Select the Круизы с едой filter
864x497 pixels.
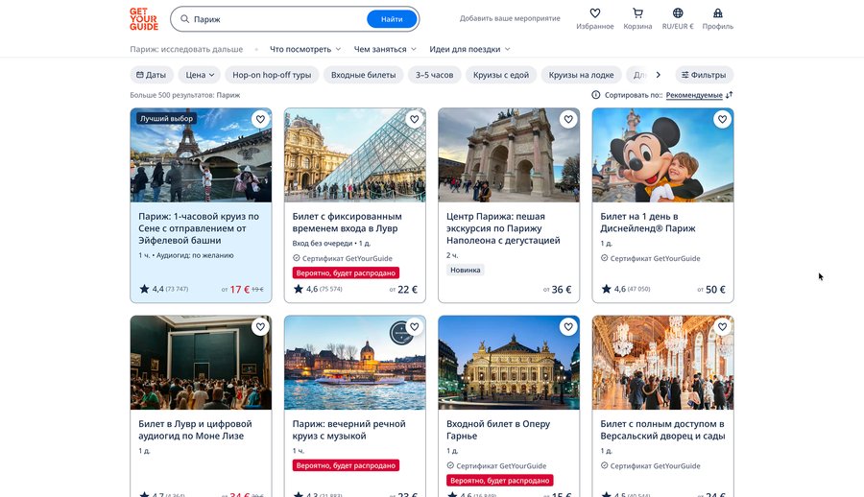pos(501,75)
